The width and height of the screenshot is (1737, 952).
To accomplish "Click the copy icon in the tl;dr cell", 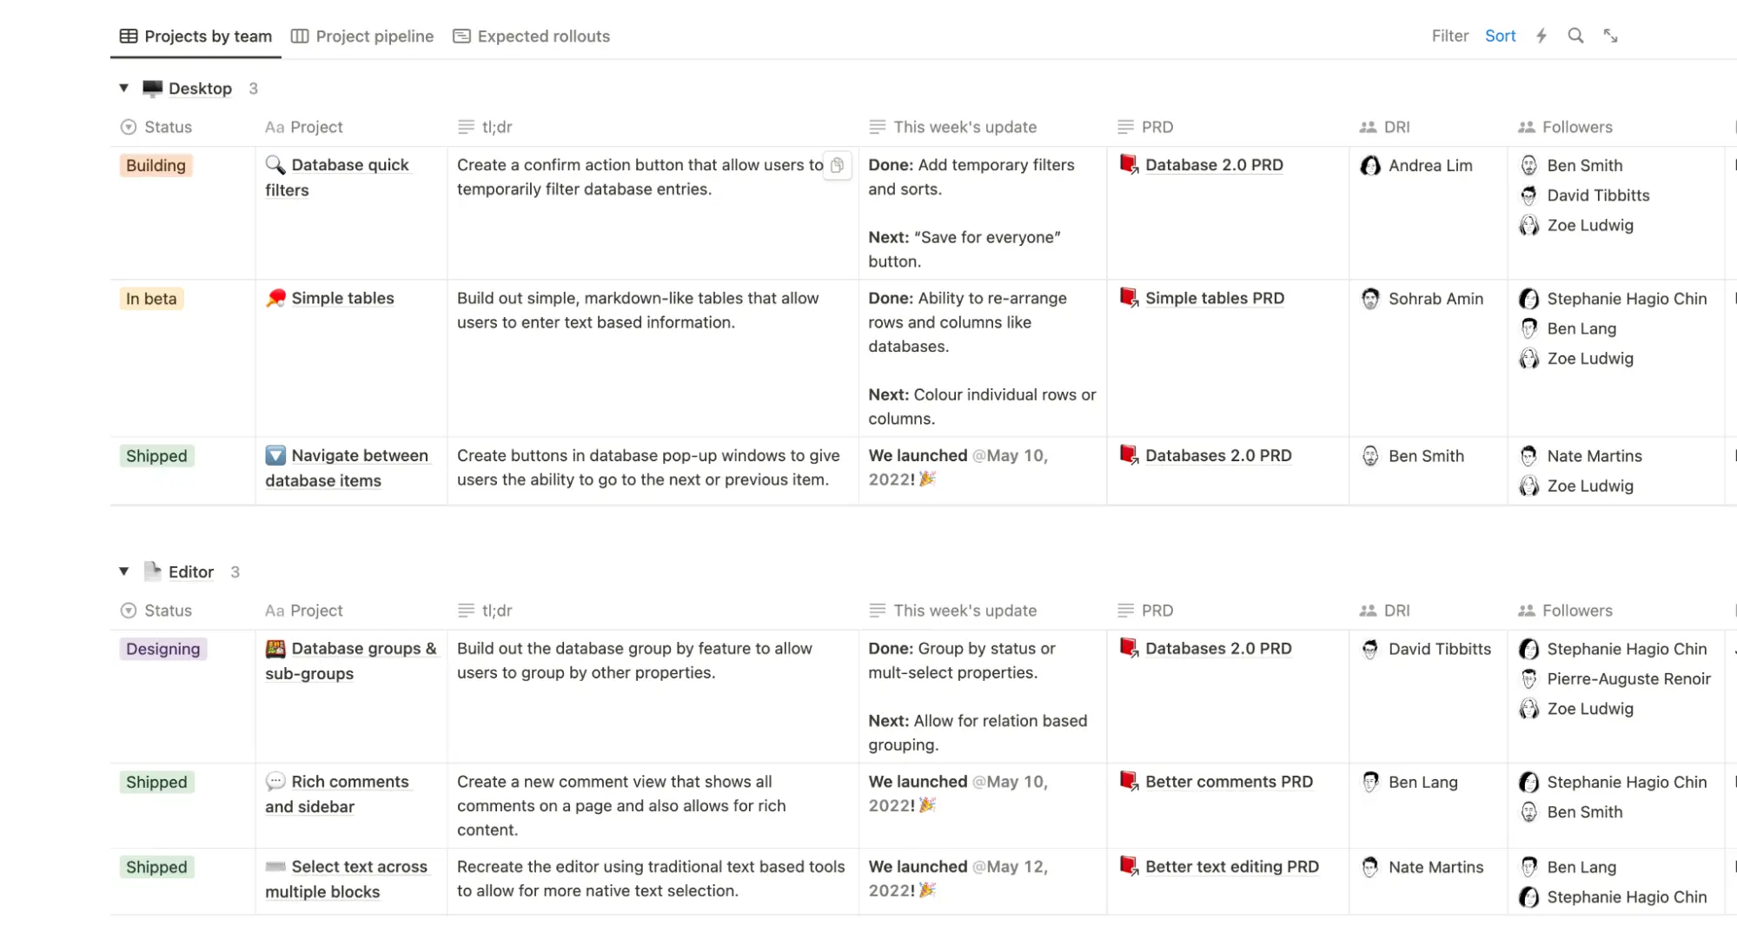I will [x=837, y=165].
